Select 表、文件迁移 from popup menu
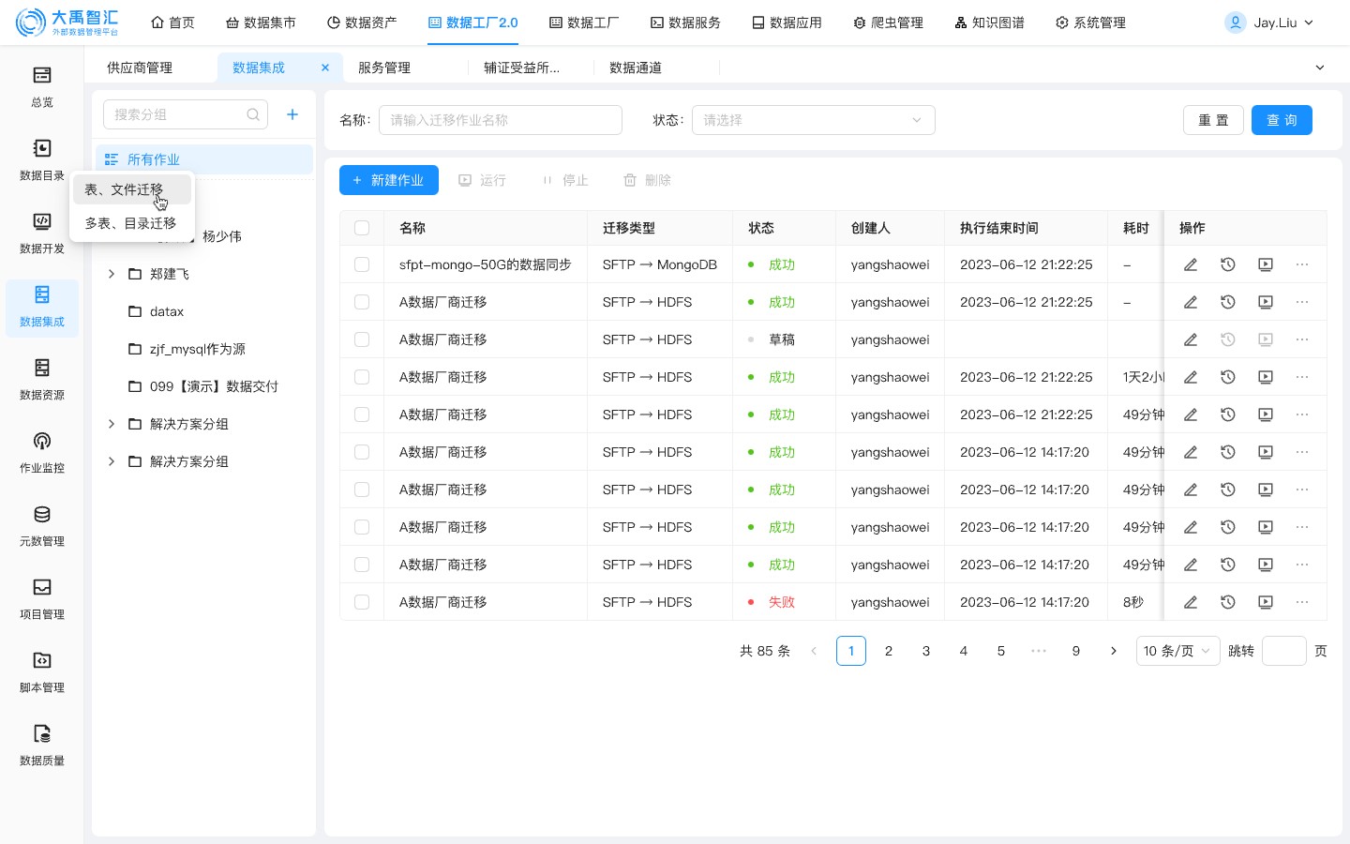The width and height of the screenshot is (1350, 844). click(x=132, y=189)
